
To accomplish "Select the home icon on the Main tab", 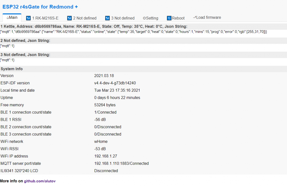I will point(8,17).
